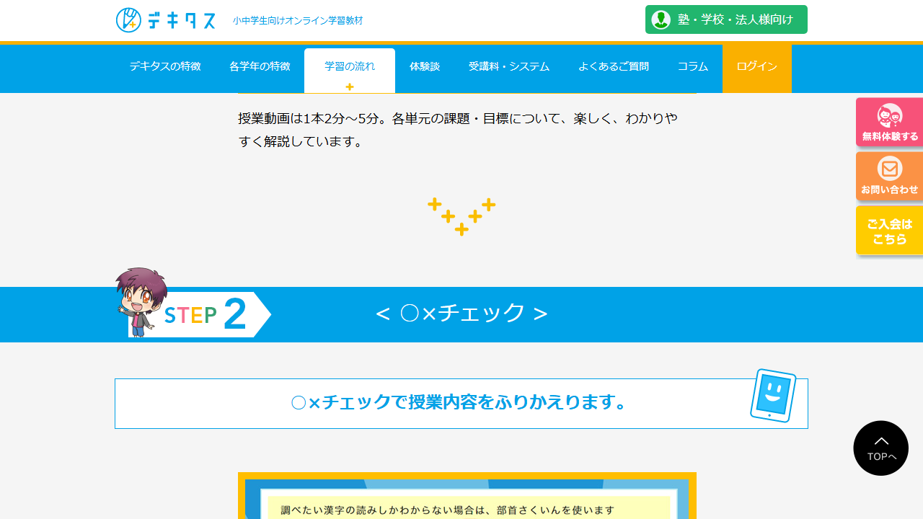The width and height of the screenshot is (923, 519).
Task: Click the < ○×チェック > heading text
Action: click(x=461, y=313)
